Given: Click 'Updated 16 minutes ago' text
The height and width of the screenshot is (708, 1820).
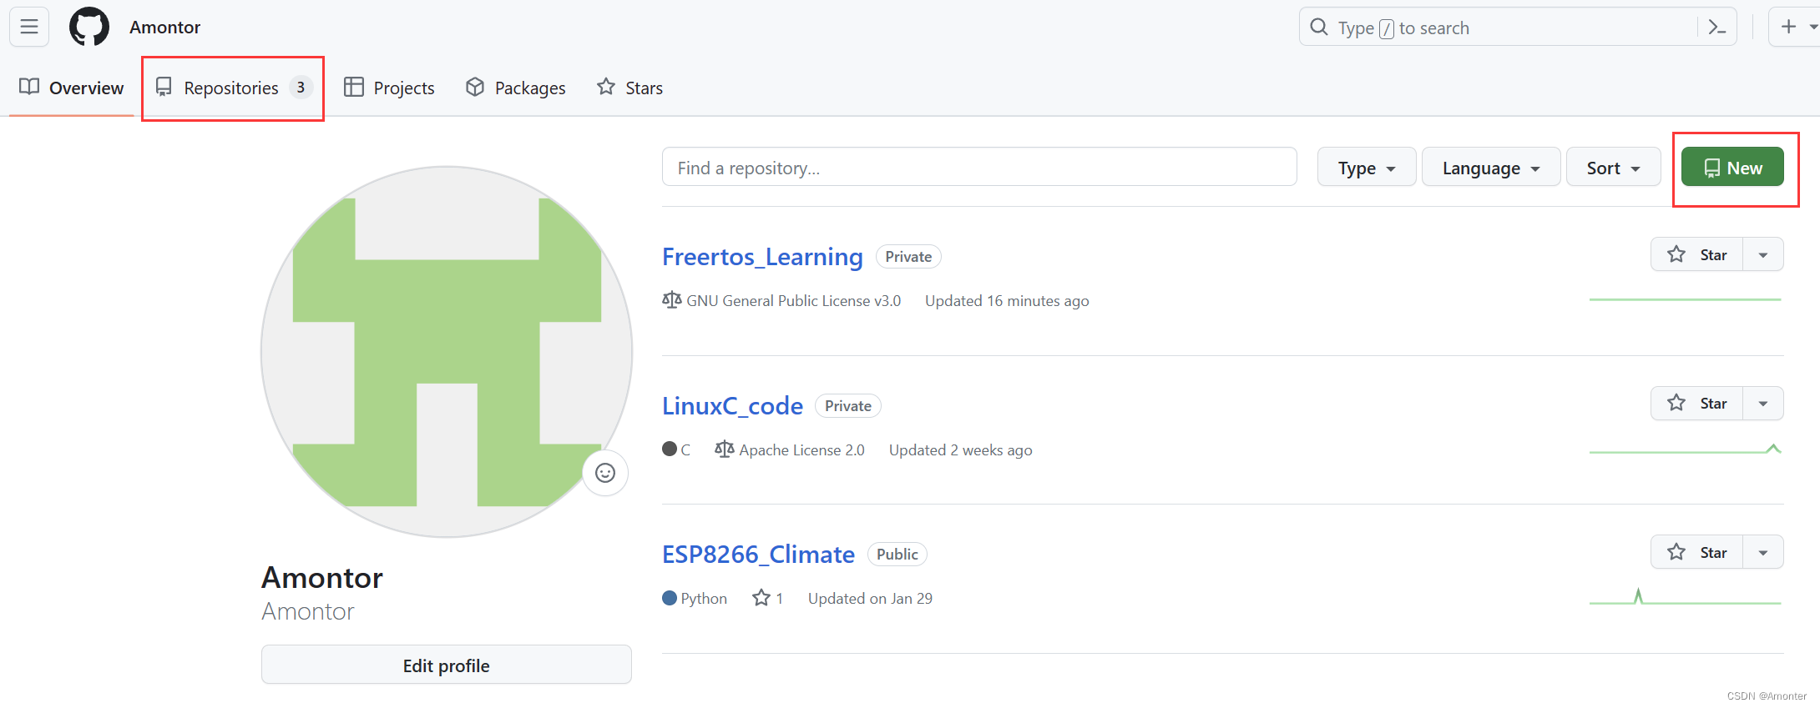Looking at the screenshot, I should 1007,301.
